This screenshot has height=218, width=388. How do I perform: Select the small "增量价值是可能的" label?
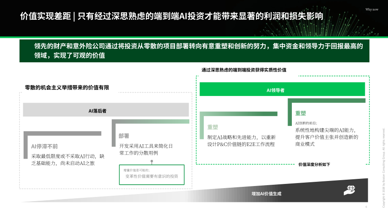click(x=137, y=170)
